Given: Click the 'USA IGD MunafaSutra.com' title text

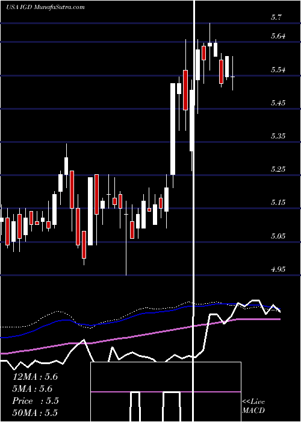Looking at the screenshot, I should [45, 7].
